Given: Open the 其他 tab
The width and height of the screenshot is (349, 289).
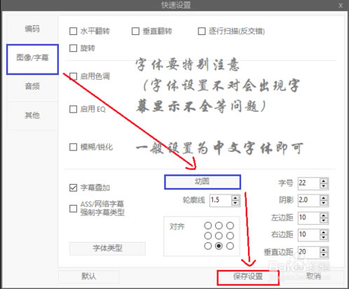Looking at the screenshot, I should coord(32,115).
